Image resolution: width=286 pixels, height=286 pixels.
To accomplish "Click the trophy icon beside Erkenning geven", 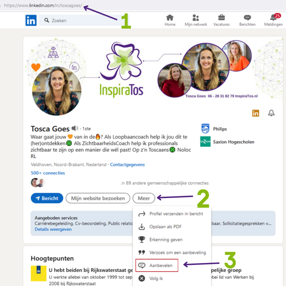I will click(x=142, y=240).
